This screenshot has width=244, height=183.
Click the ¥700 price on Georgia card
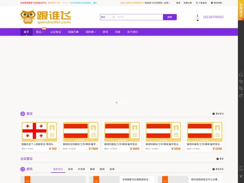point(53,149)
